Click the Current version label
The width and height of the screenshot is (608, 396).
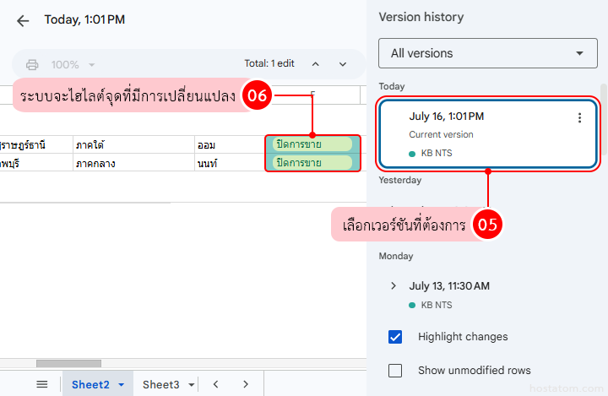(x=441, y=134)
